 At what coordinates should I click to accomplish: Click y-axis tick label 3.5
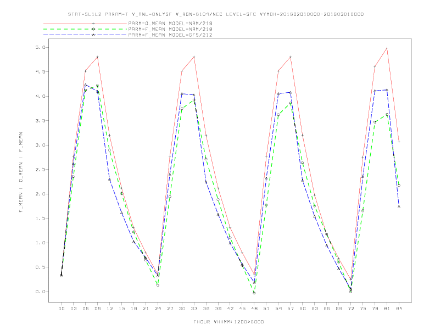click(x=40, y=121)
